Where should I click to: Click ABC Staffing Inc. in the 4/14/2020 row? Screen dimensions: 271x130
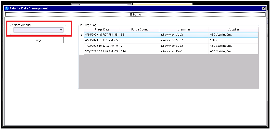coord(234,35)
